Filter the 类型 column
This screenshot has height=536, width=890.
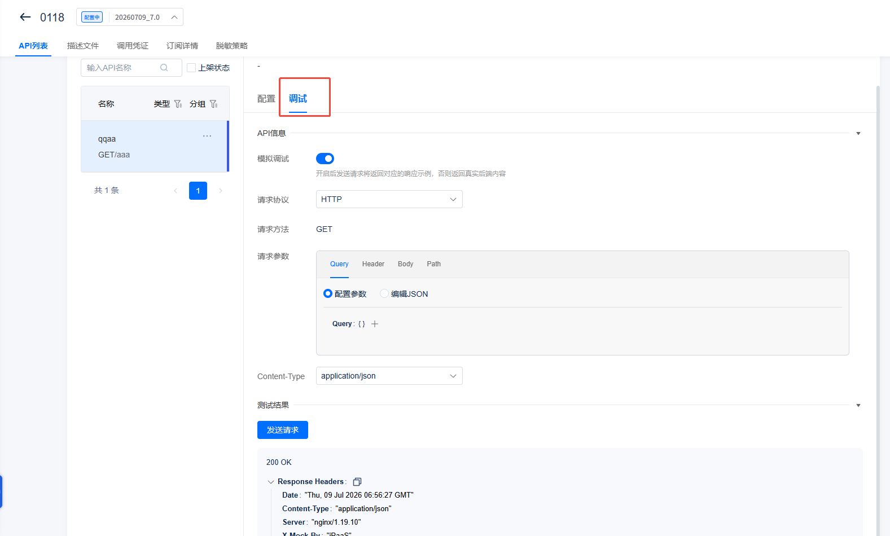[178, 104]
